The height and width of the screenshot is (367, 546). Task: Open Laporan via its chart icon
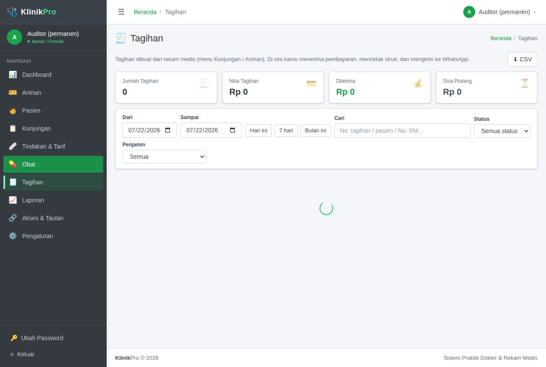[x=13, y=200]
